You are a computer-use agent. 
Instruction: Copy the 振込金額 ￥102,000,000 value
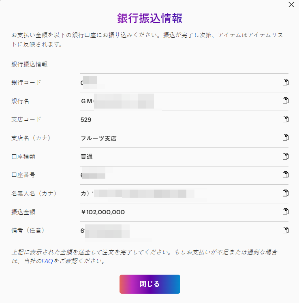(286, 211)
